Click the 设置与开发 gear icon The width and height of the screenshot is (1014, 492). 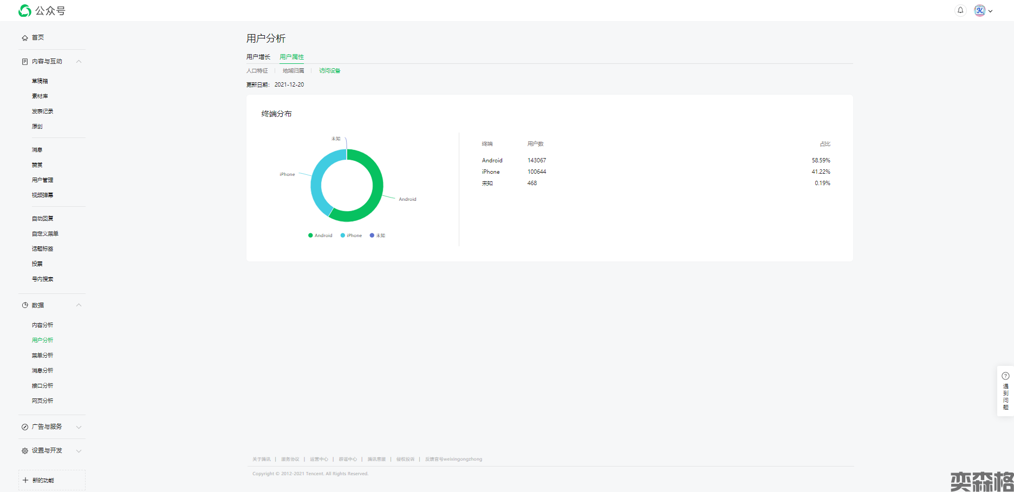pos(25,451)
